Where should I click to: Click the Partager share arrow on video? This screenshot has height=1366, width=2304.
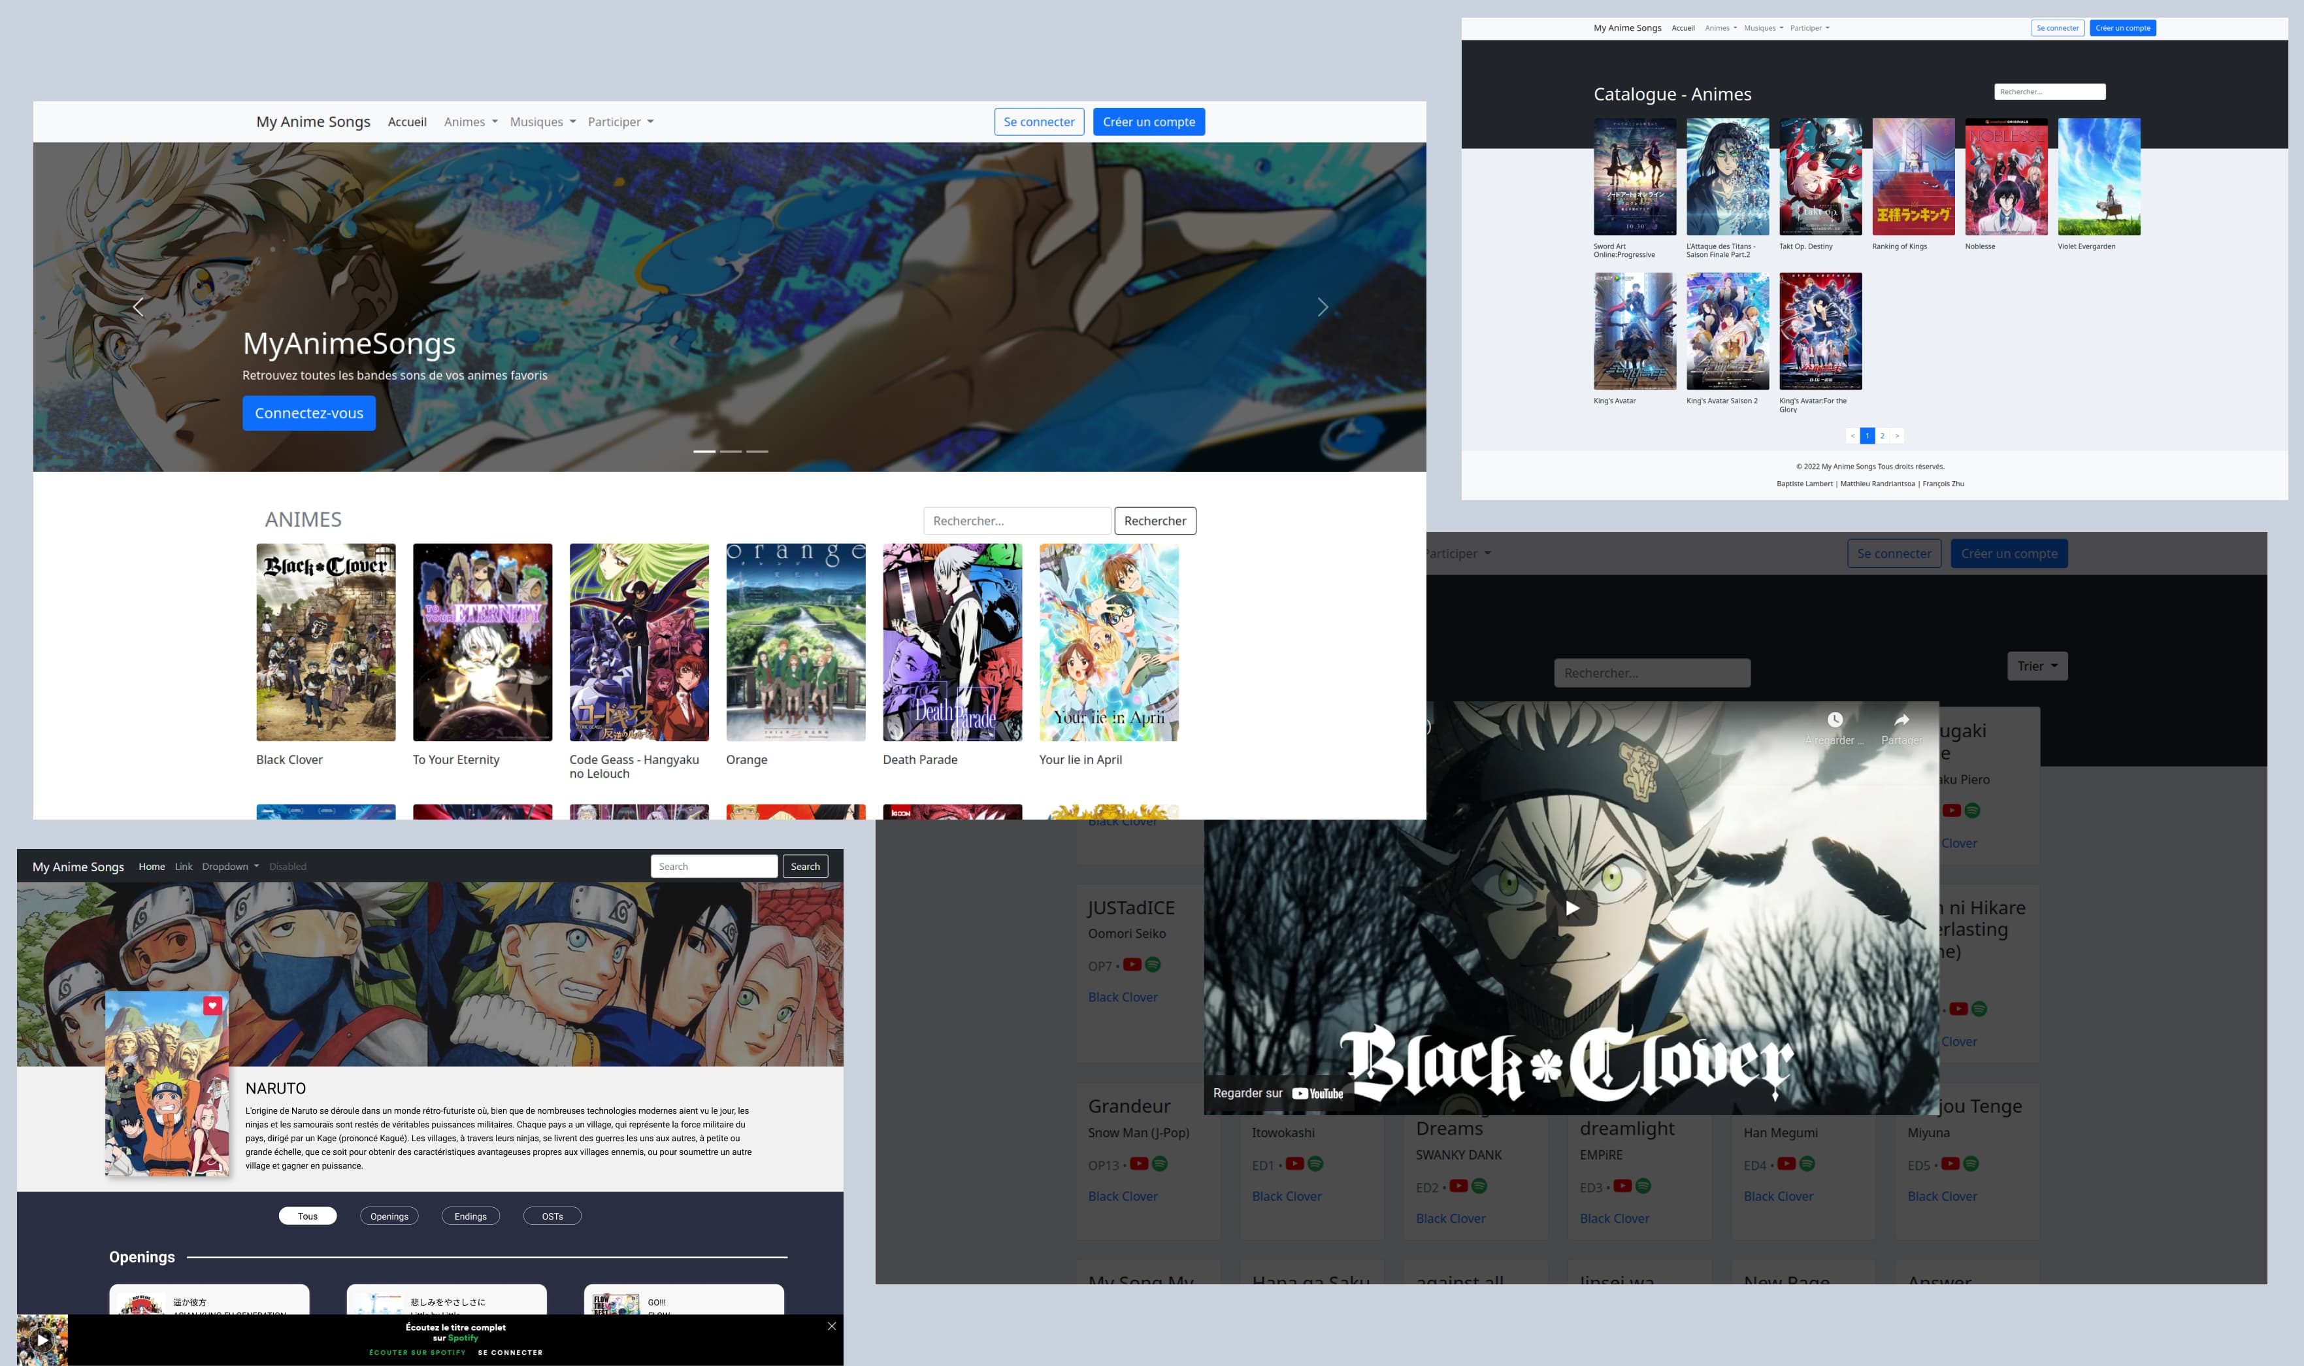(x=1901, y=720)
